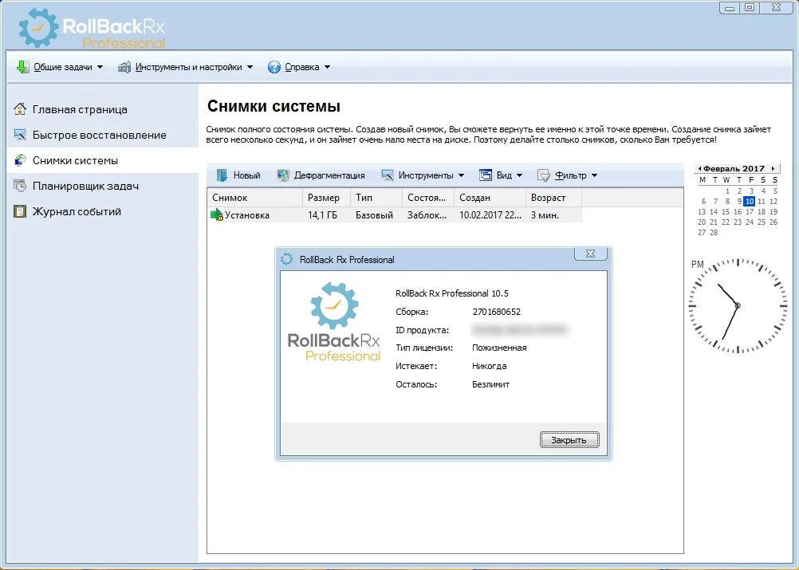Go to previous month in calendar
799x570 pixels.
pyautogui.click(x=699, y=168)
